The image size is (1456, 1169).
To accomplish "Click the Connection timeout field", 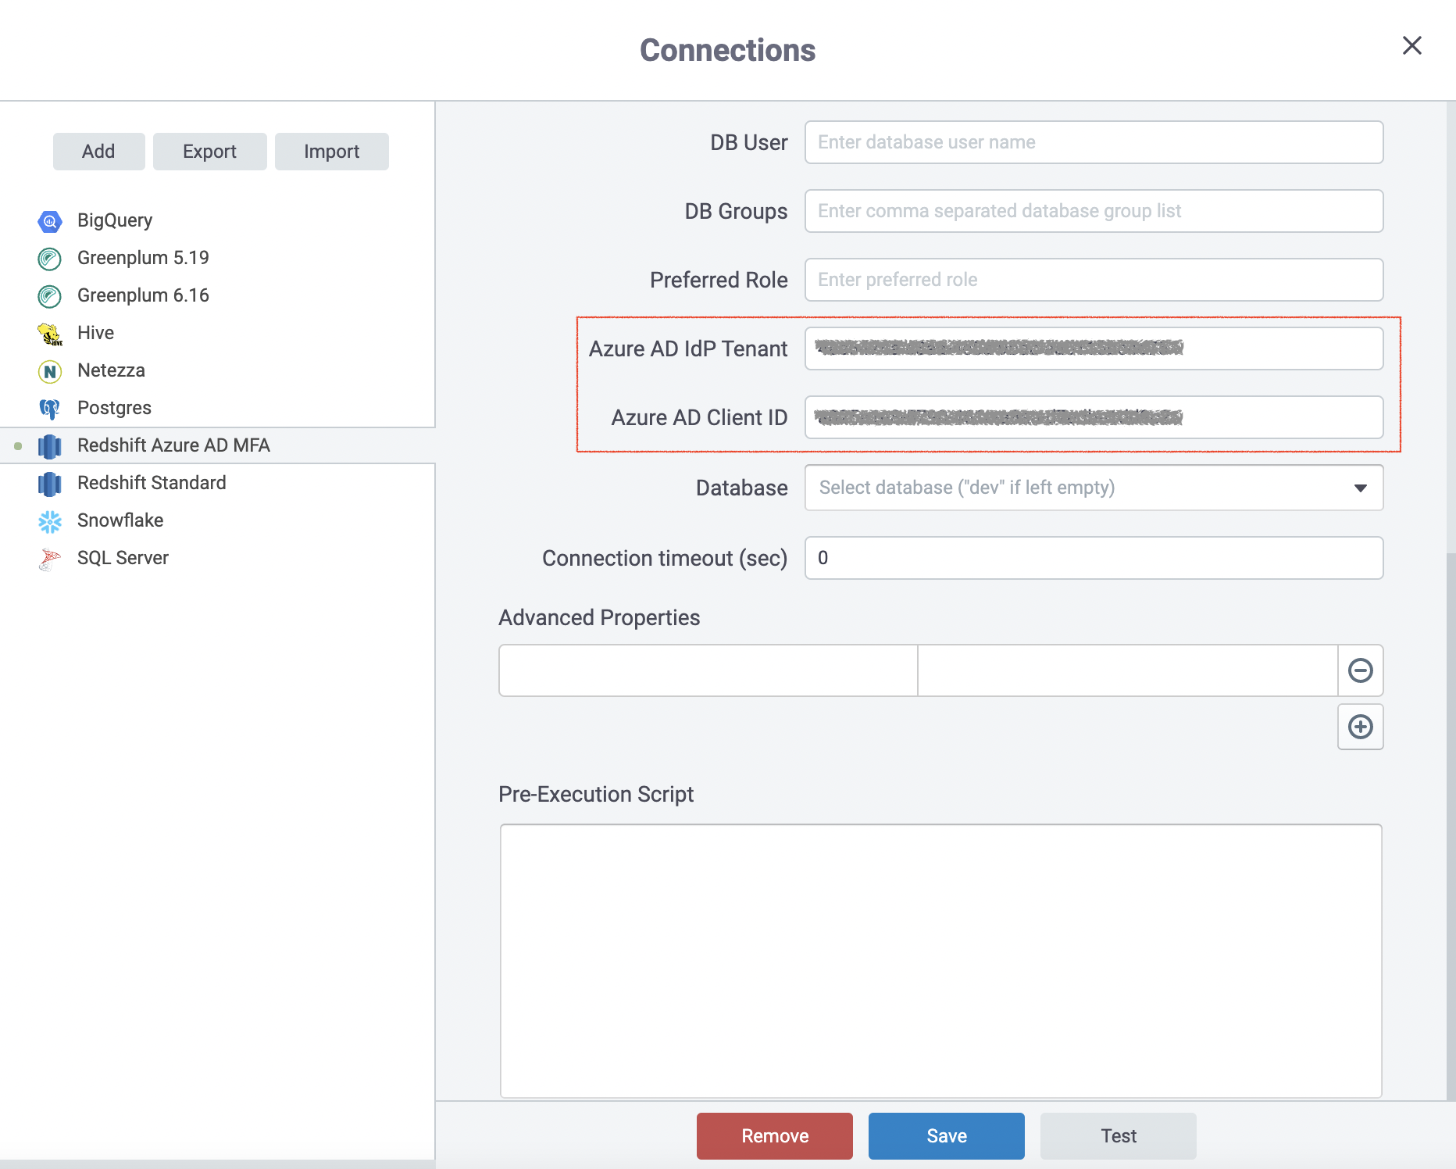I will click(x=1094, y=558).
